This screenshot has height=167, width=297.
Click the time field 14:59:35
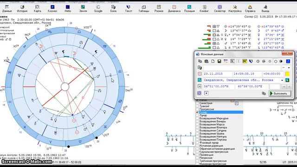click(247, 74)
